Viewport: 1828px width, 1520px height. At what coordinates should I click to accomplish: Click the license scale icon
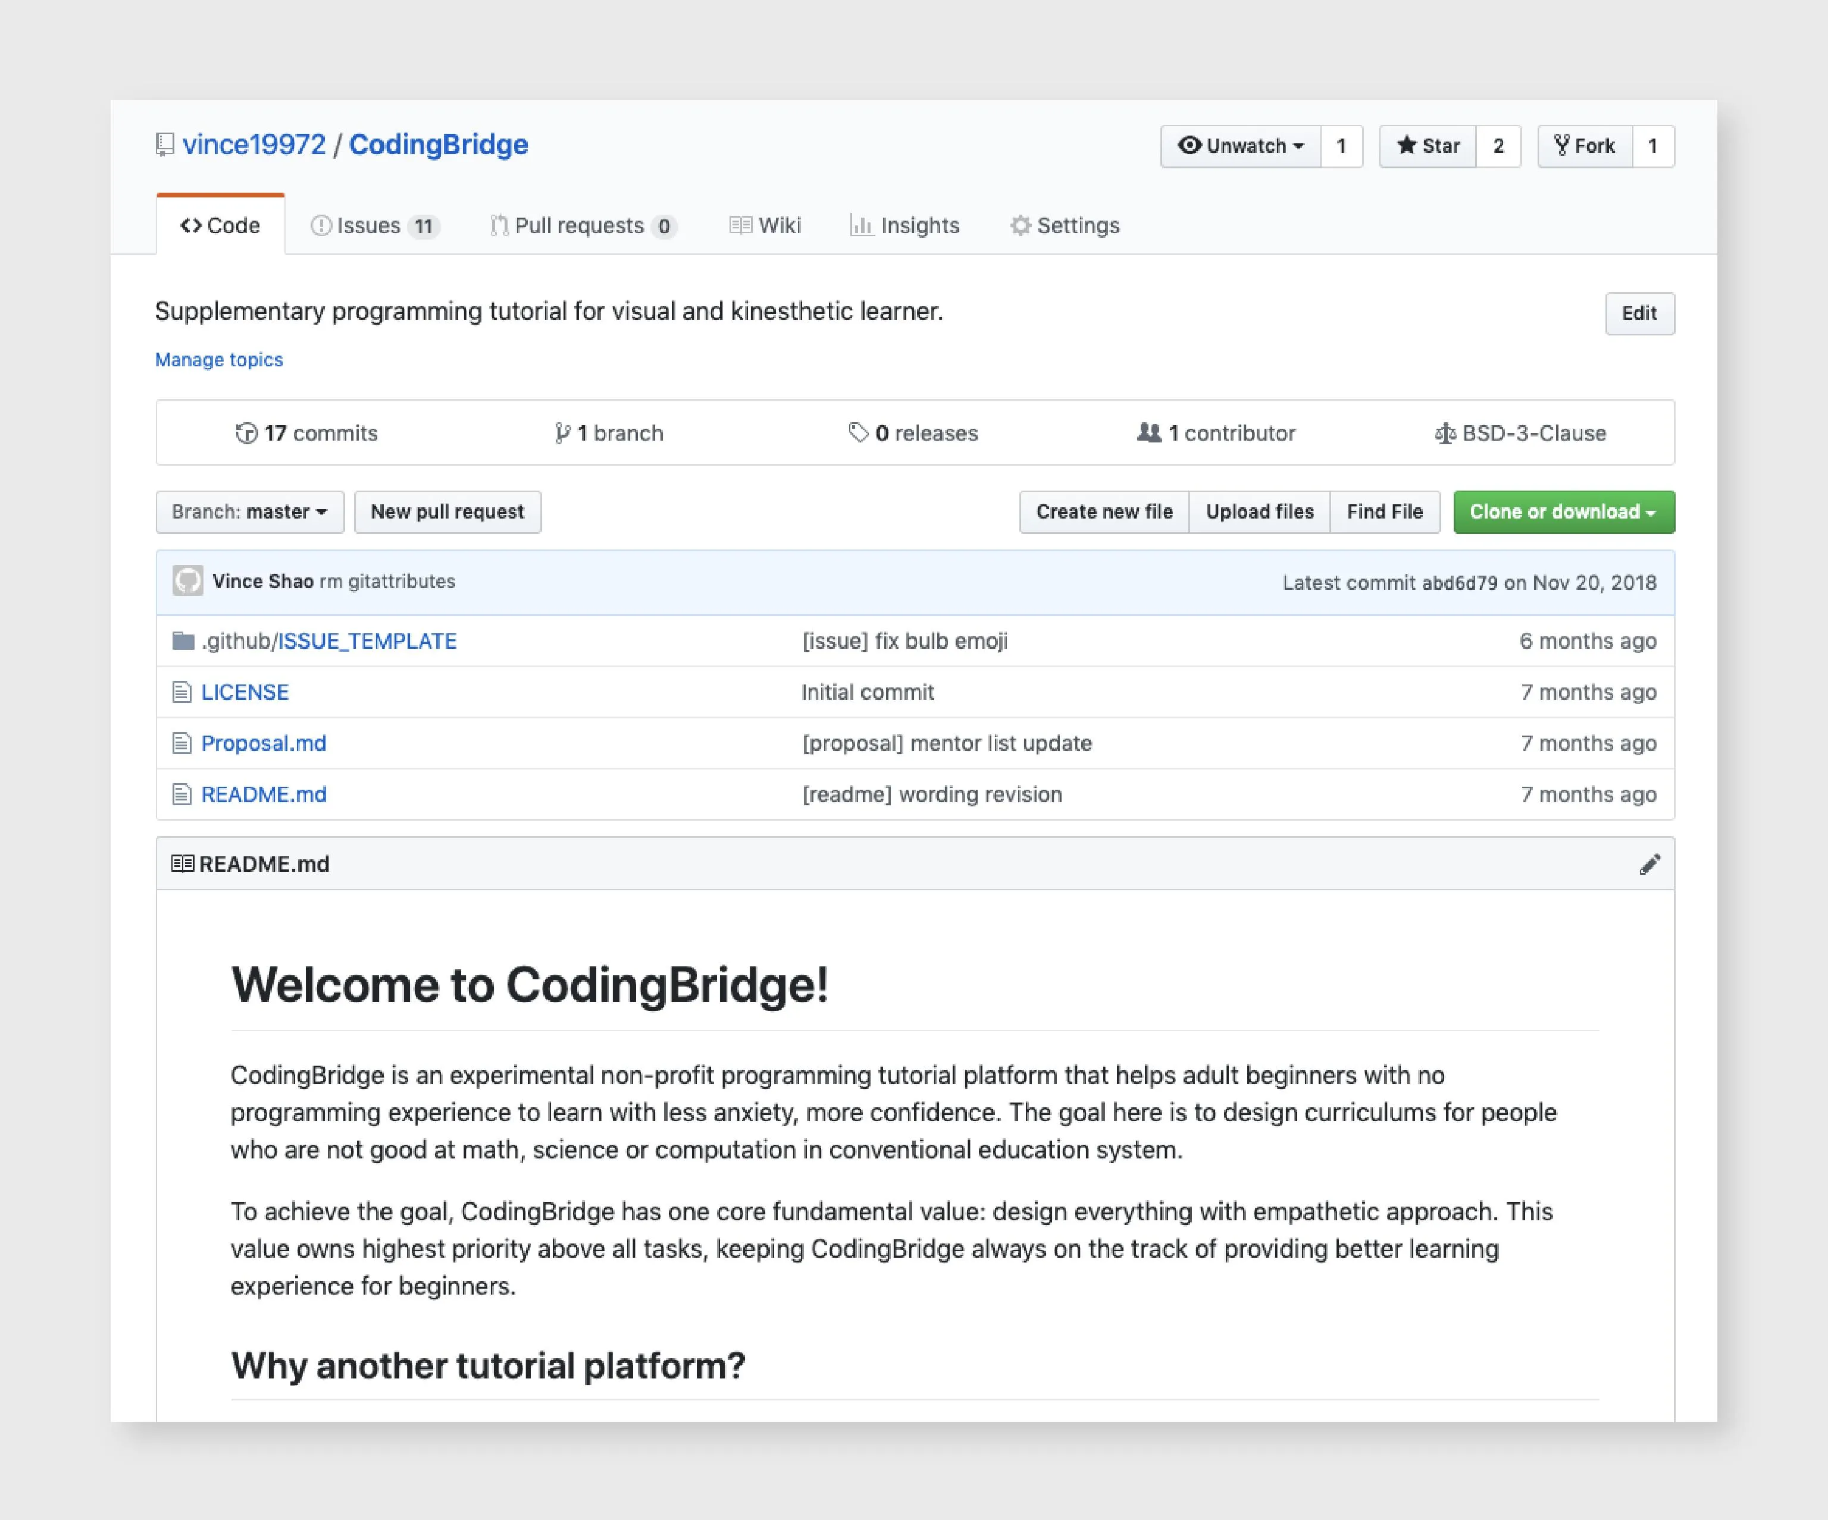point(1445,434)
